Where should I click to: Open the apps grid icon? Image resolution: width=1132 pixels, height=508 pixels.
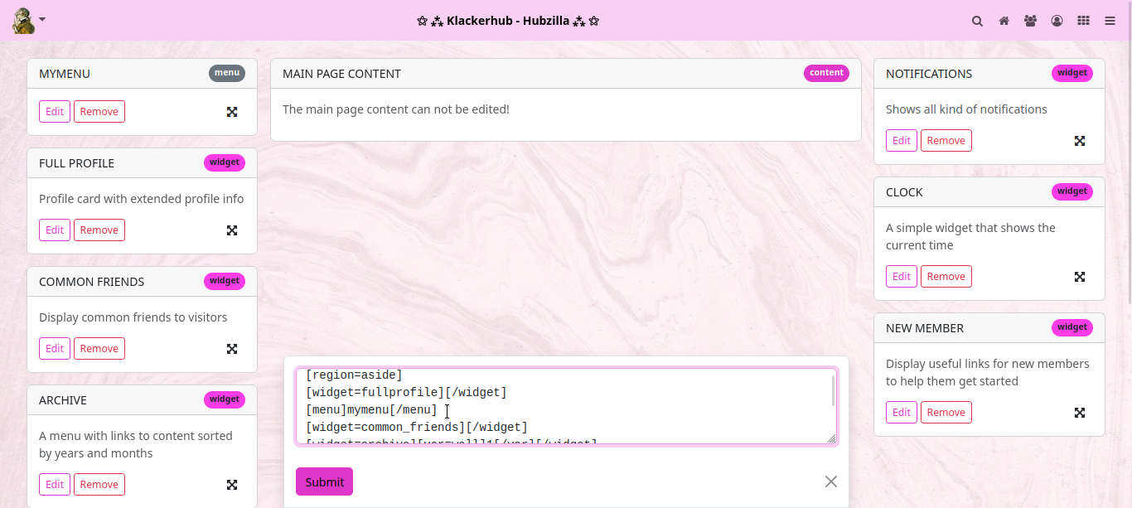coord(1083,21)
